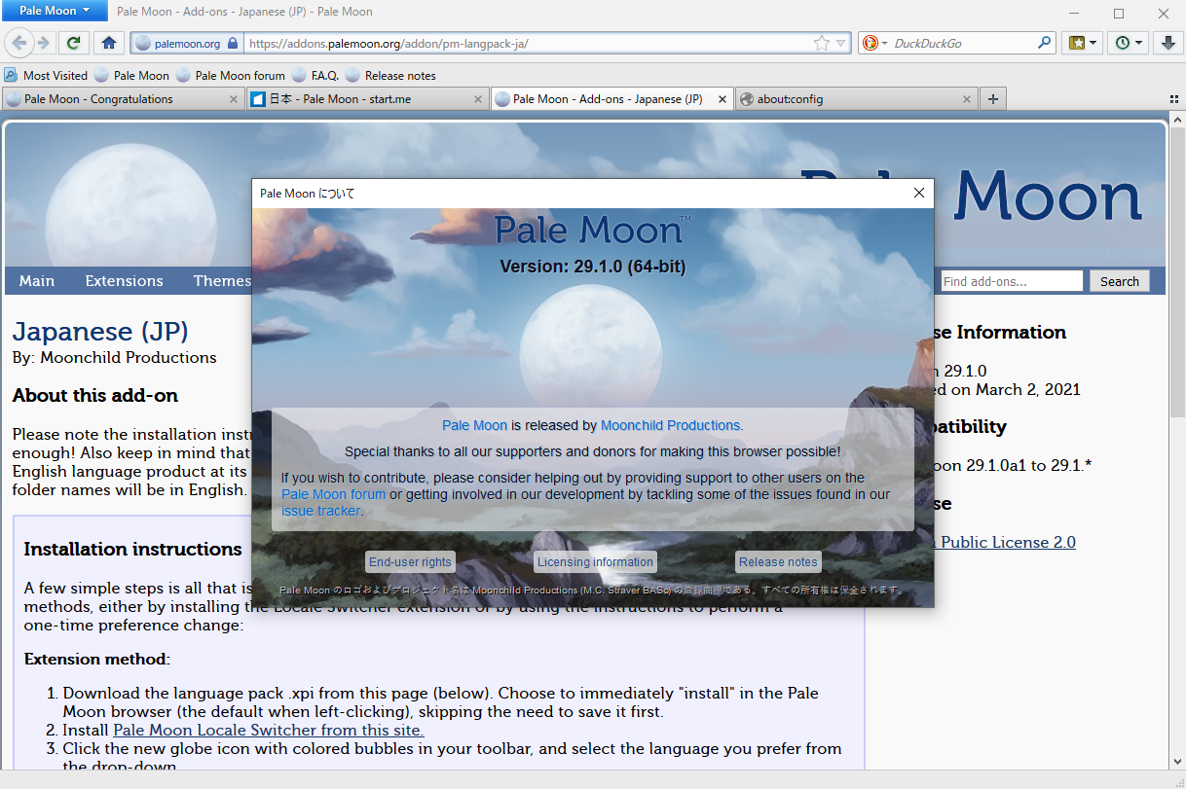
Task: Open browsing History via the clock icon
Action: pos(1122,43)
